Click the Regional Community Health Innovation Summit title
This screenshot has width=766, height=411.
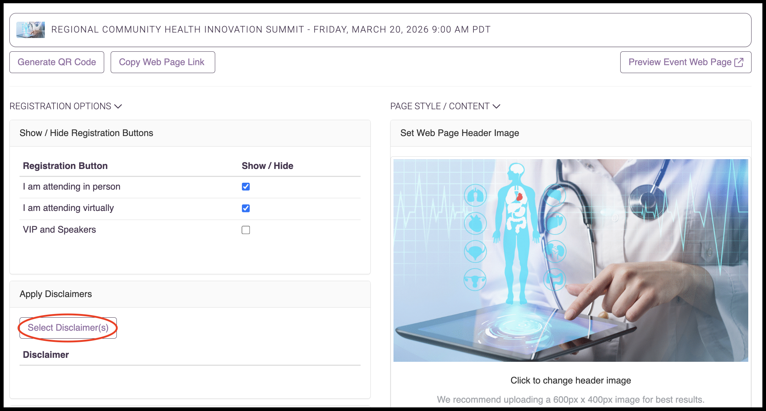271,30
